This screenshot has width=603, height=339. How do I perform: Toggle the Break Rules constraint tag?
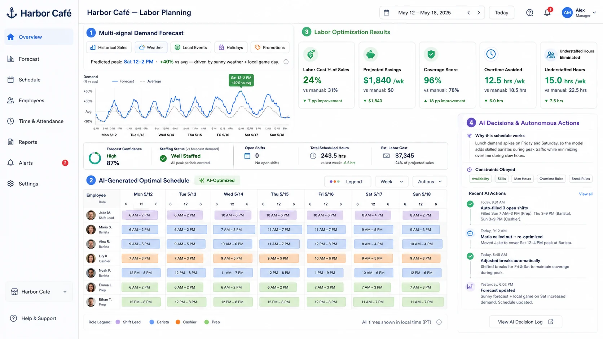pos(581,179)
